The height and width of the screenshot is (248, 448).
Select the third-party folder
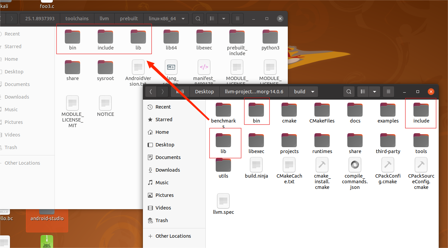[388, 143]
